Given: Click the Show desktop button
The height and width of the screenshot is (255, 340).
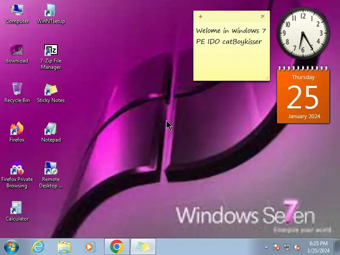Looking at the screenshot, I should coord(337,247).
